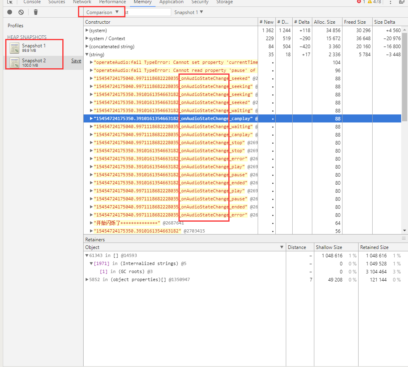Click the class filter input field
This screenshot has height=367, width=408.
pos(147,12)
